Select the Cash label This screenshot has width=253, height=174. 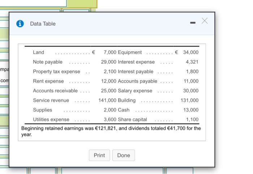[124, 110]
